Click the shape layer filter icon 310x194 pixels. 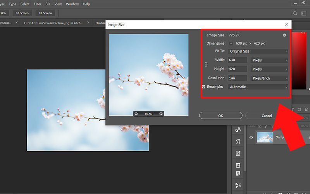[x=299, y=109]
